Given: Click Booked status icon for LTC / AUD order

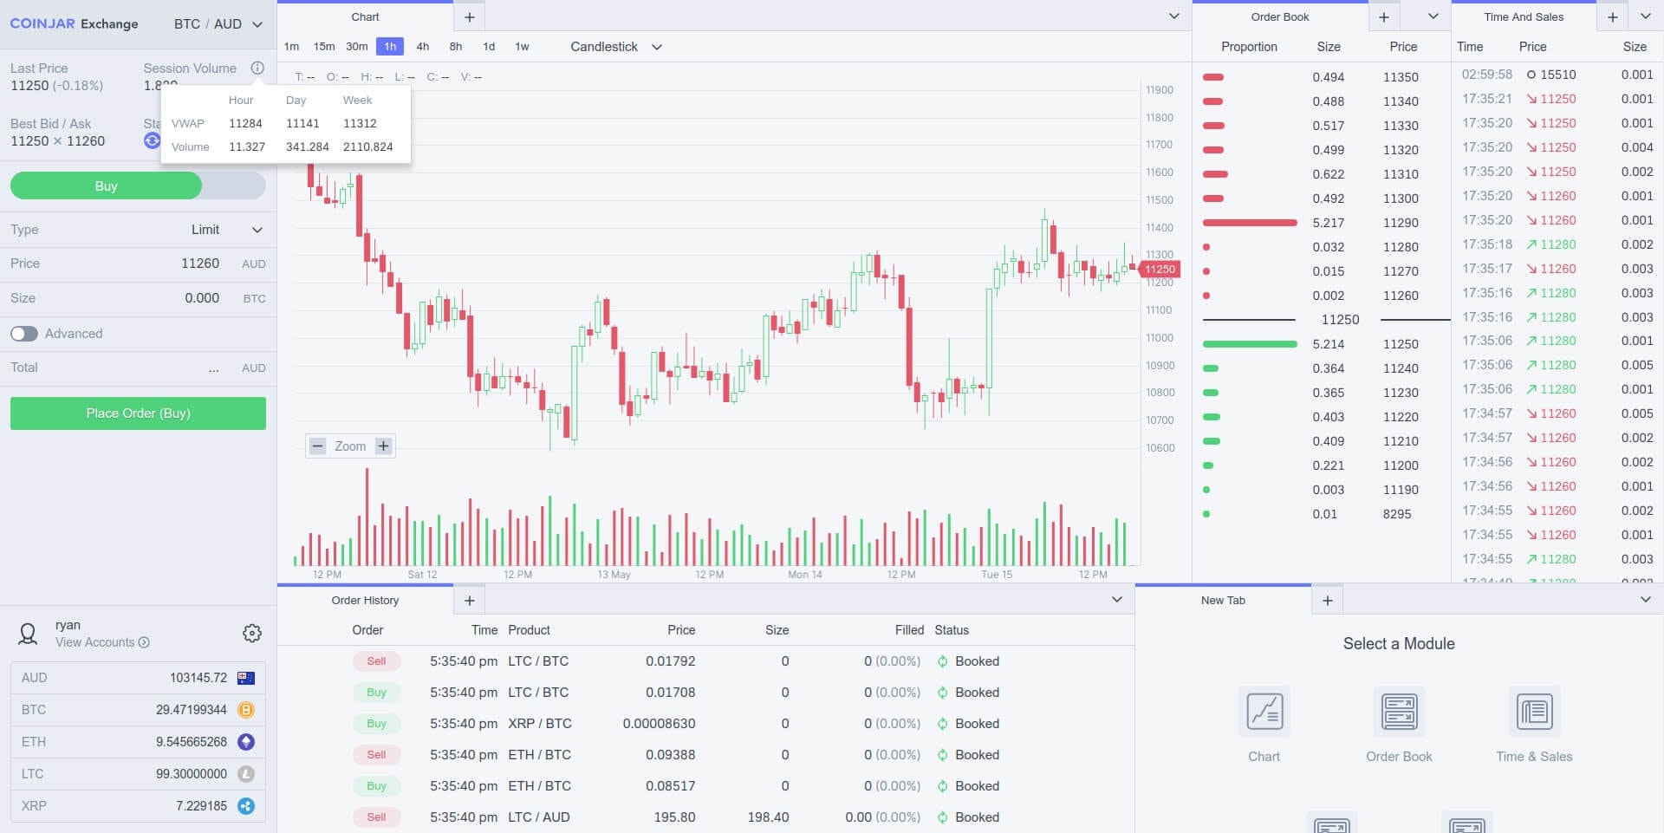Looking at the screenshot, I should click(943, 817).
